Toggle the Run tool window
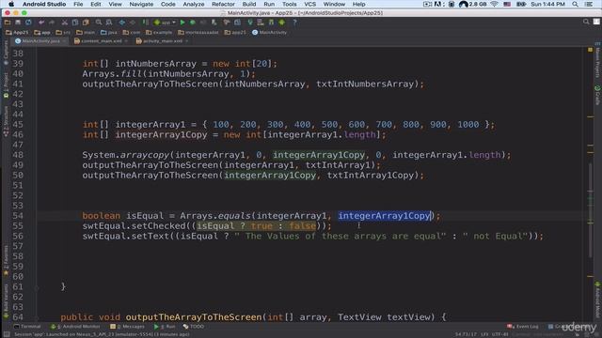 coord(165,327)
